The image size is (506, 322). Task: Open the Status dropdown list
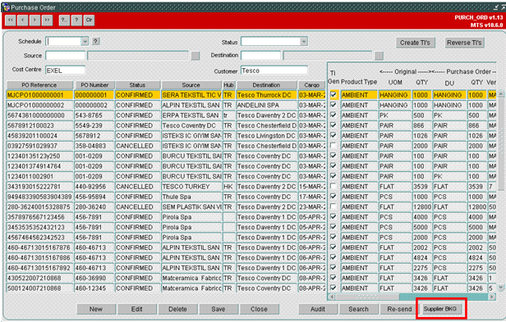pos(303,41)
